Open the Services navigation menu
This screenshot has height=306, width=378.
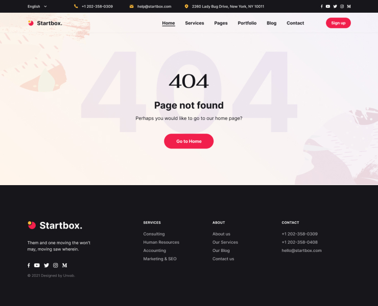195,23
